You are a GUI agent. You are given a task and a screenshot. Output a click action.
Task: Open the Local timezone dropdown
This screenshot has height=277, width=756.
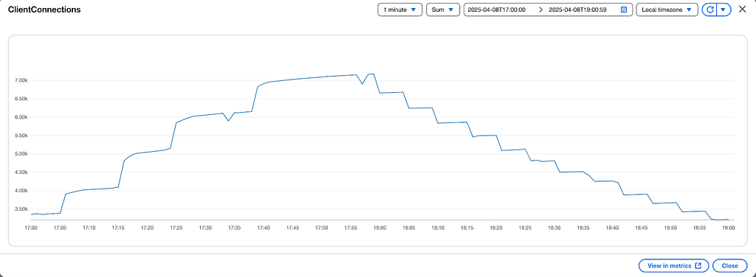pyautogui.click(x=667, y=10)
